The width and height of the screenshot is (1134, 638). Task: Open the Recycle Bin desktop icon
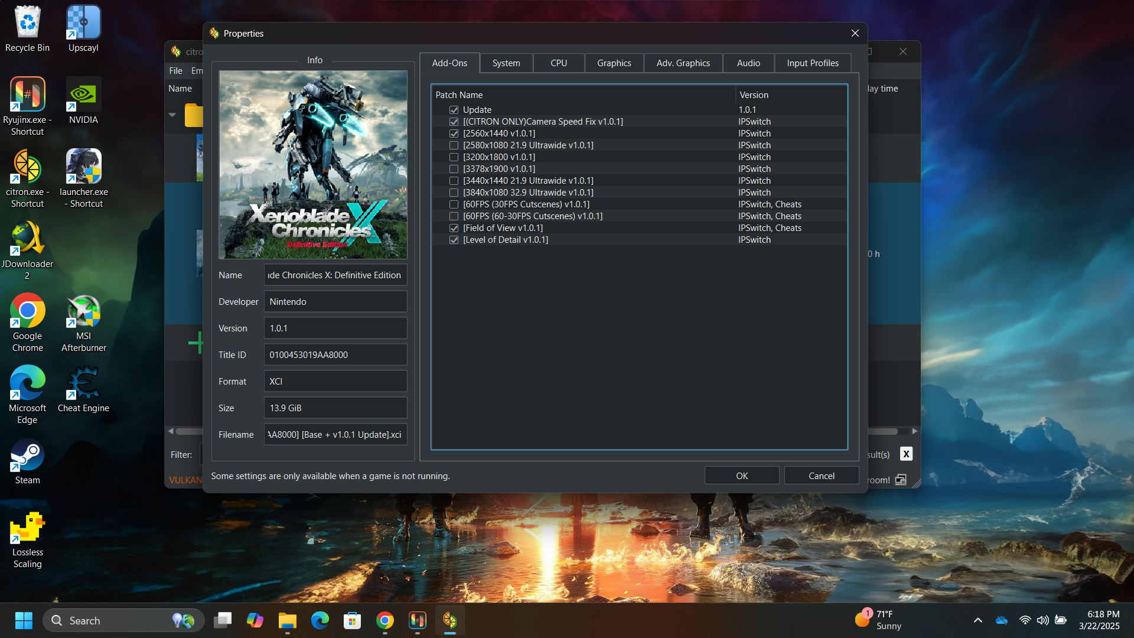click(x=27, y=30)
